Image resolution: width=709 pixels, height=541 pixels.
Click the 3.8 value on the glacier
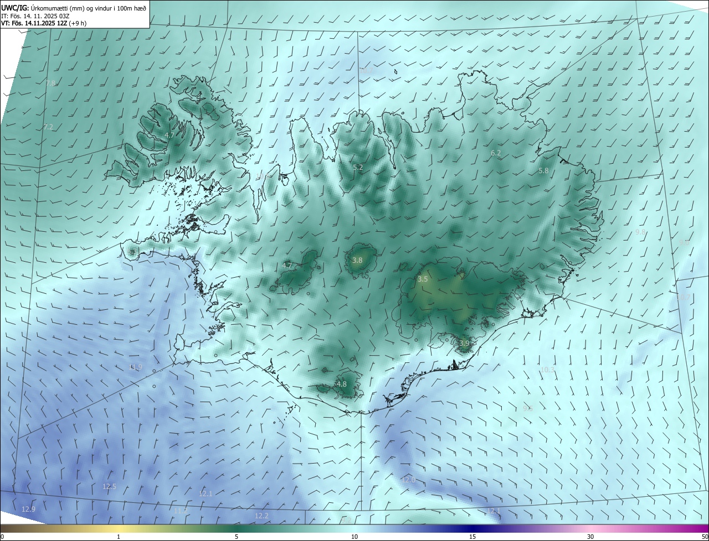click(x=357, y=260)
